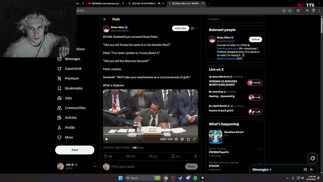
Task: Click the white Post compose button
Action: [x=75, y=150]
